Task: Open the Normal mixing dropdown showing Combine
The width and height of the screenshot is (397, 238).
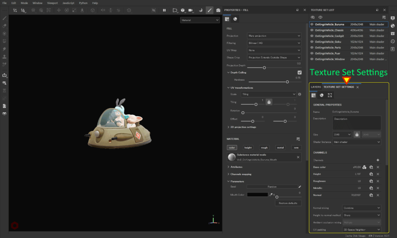Action: (x=361, y=208)
